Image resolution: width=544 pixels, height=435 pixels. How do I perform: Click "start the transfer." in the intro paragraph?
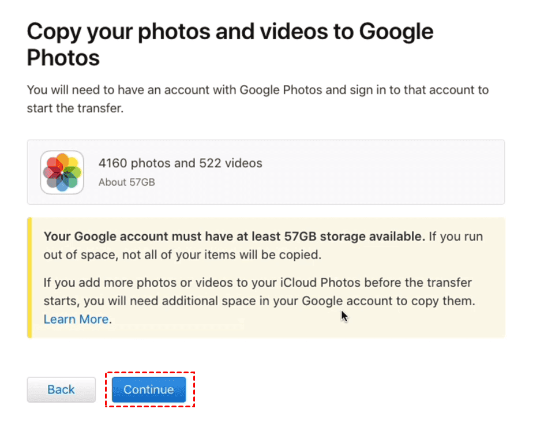(x=75, y=108)
